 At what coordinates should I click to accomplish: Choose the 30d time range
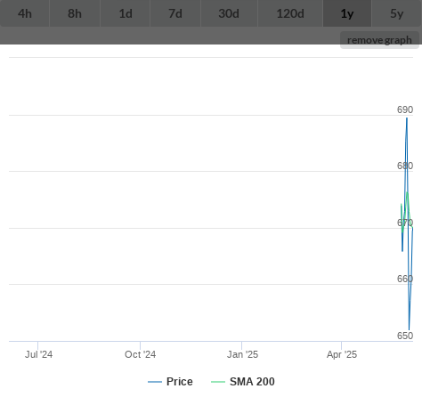pos(229,13)
